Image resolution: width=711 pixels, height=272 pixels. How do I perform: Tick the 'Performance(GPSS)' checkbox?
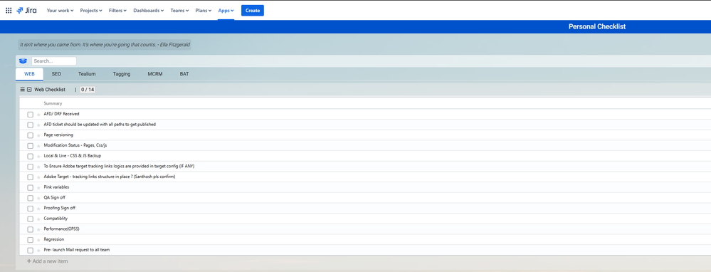click(x=31, y=229)
